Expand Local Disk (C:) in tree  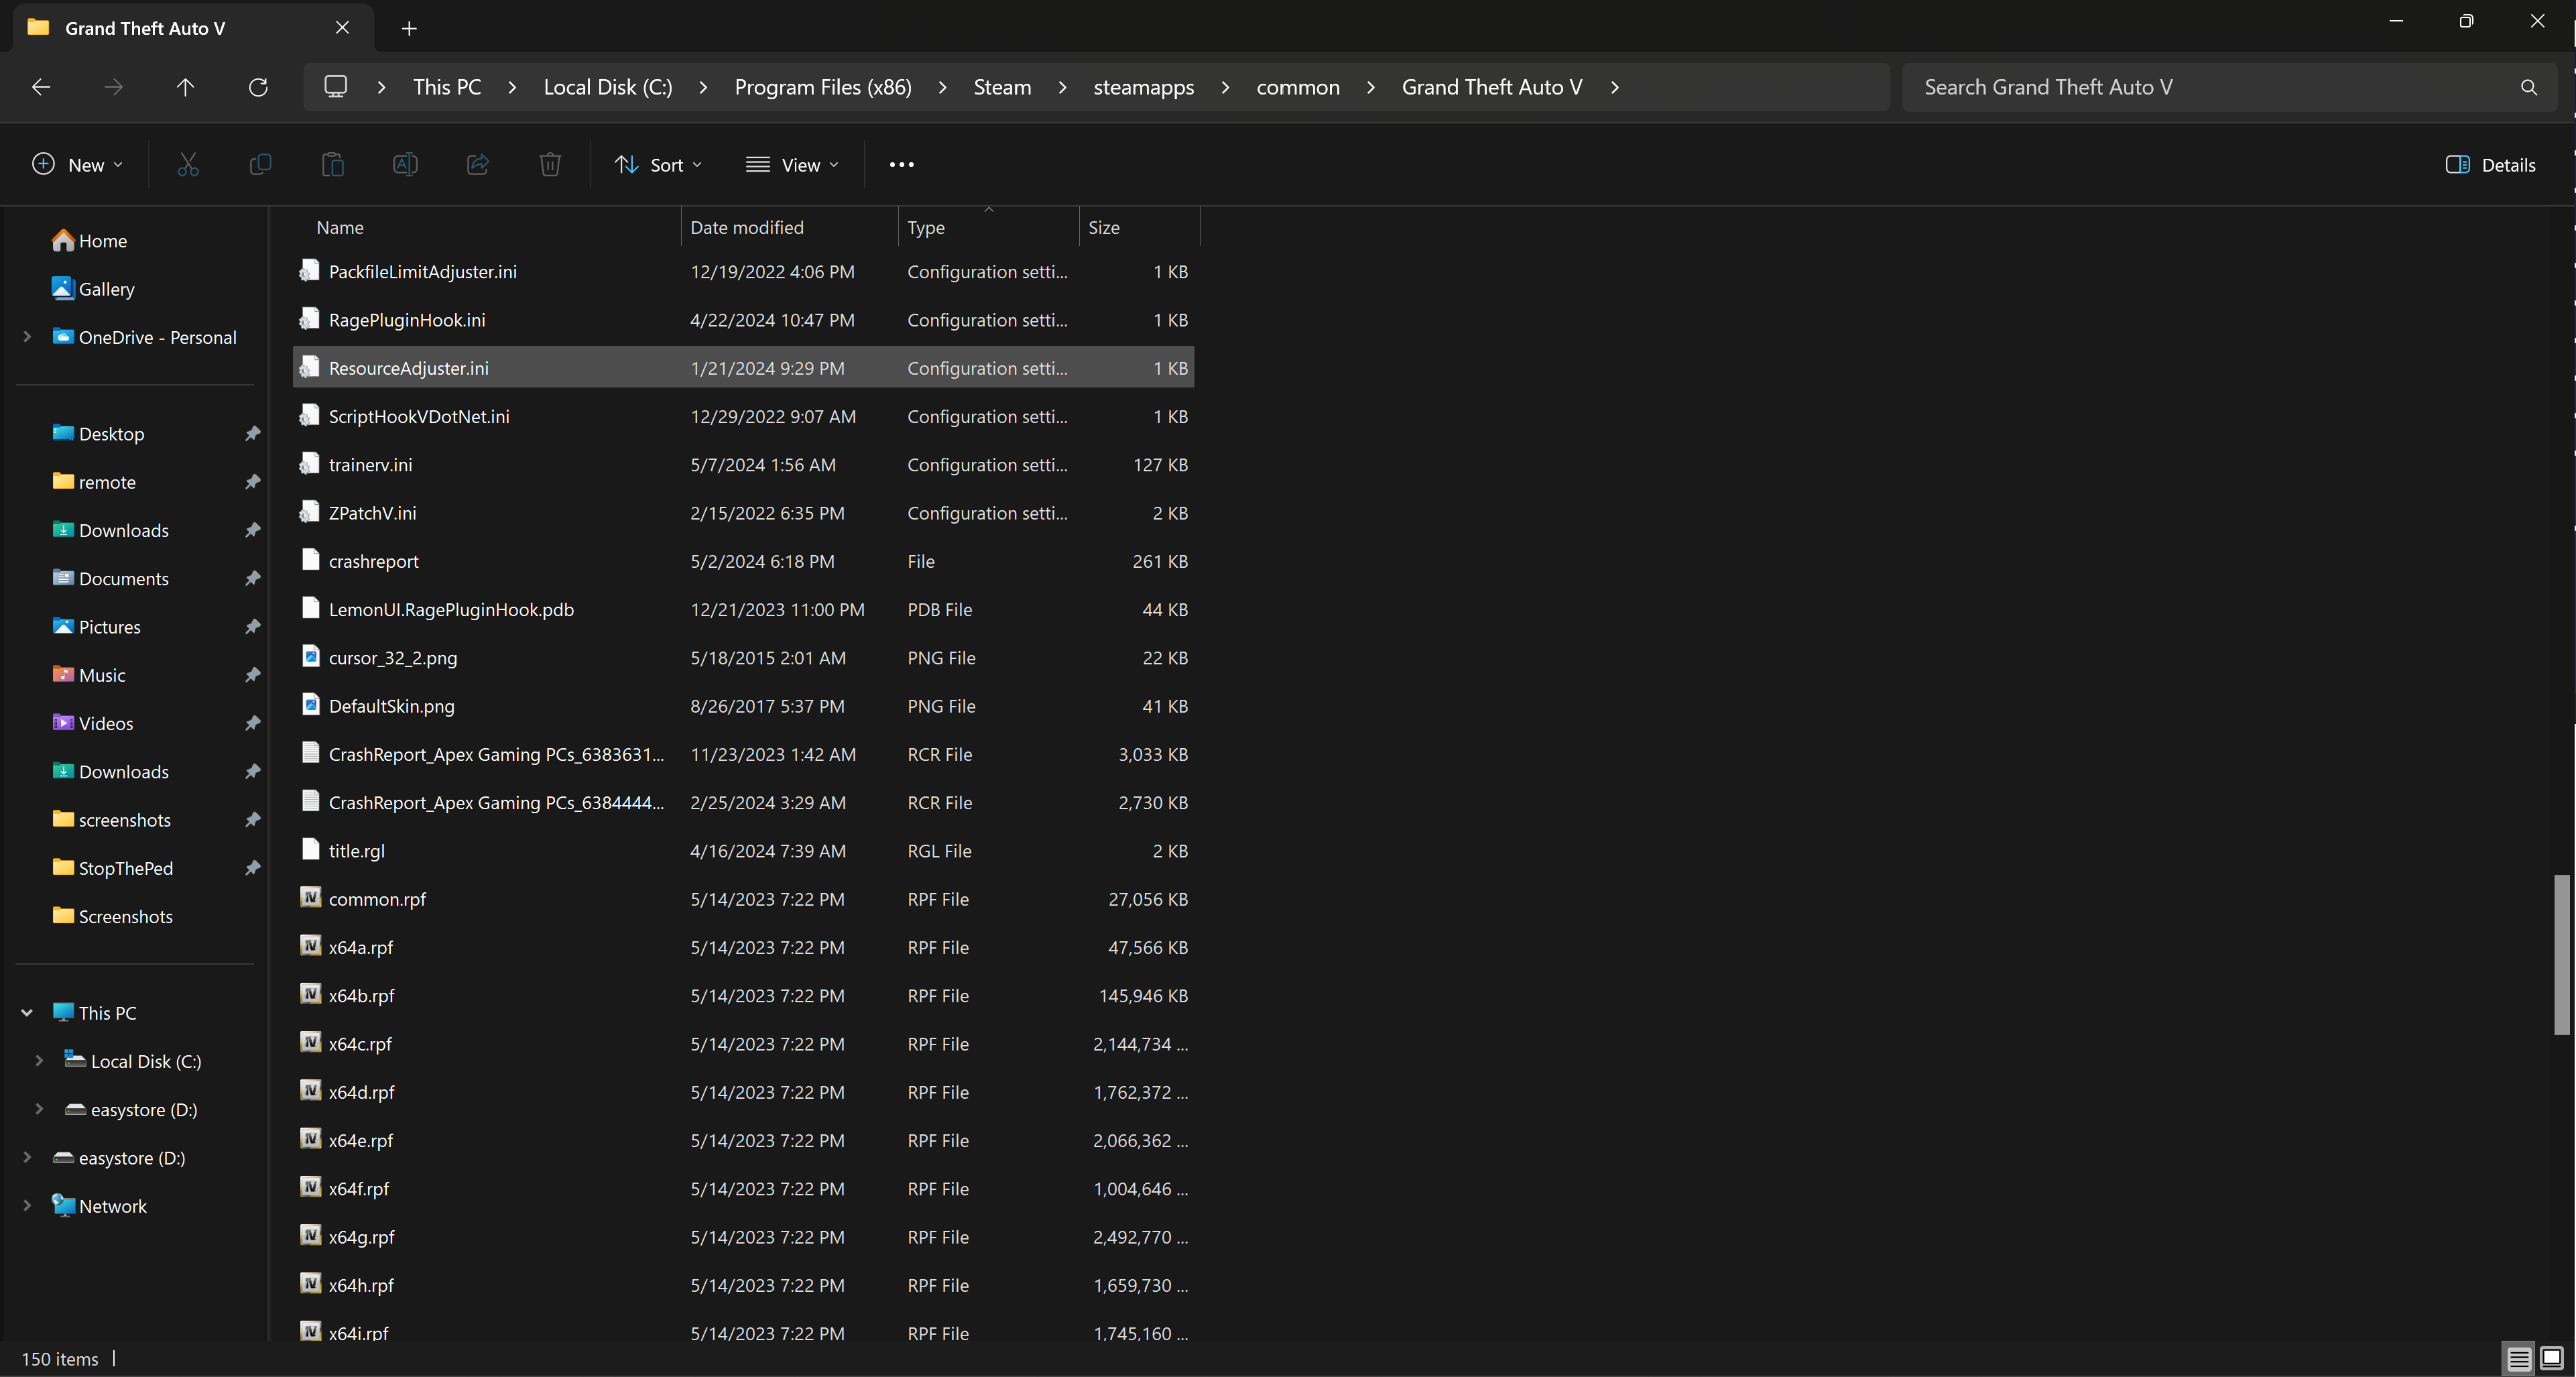coord(39,1061)
